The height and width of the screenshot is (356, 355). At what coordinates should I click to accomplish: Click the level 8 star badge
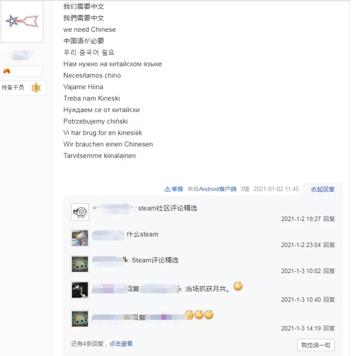pyautogui.click(x=36, y=88)
